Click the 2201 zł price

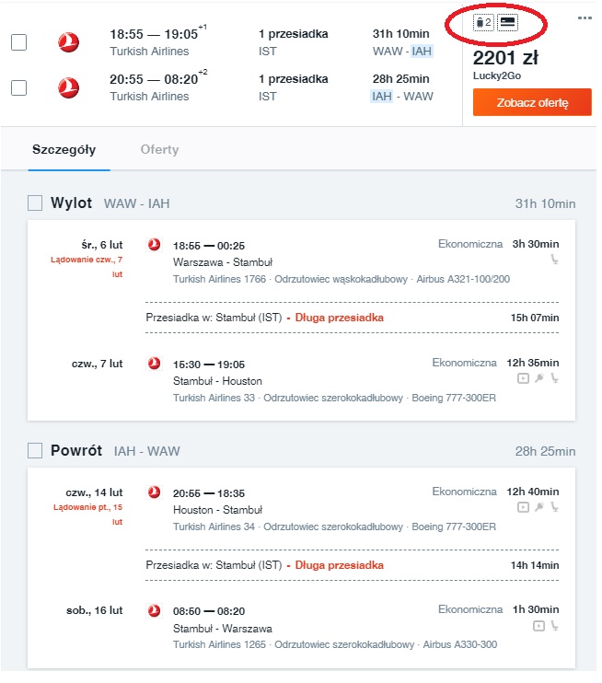point(505,57)
